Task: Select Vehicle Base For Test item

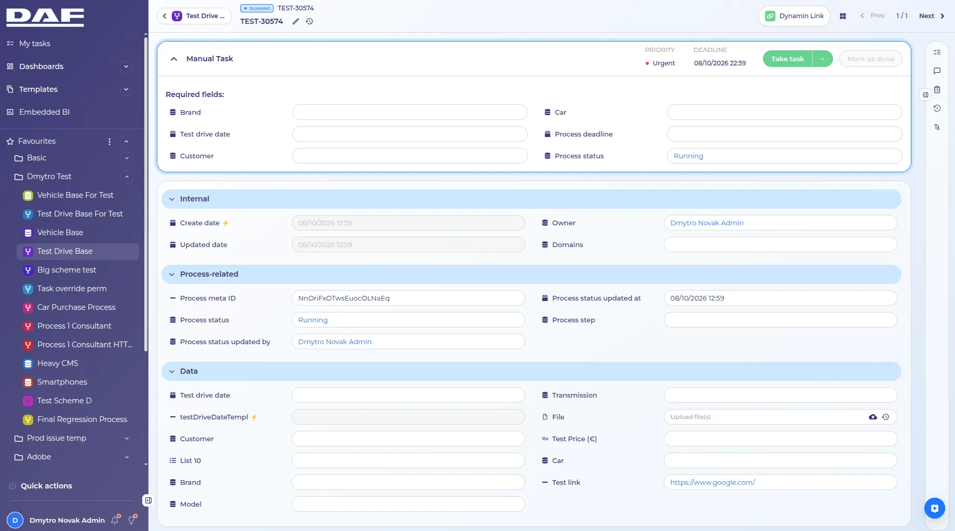Action: pos(75,195)
